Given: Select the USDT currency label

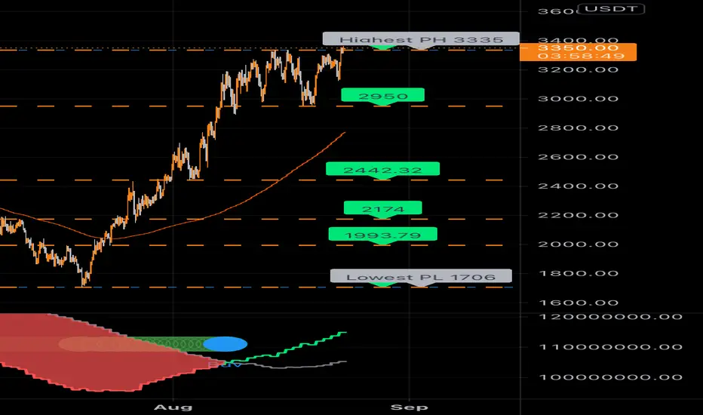Looking at the screenshot, I should (x=611, y=9).
